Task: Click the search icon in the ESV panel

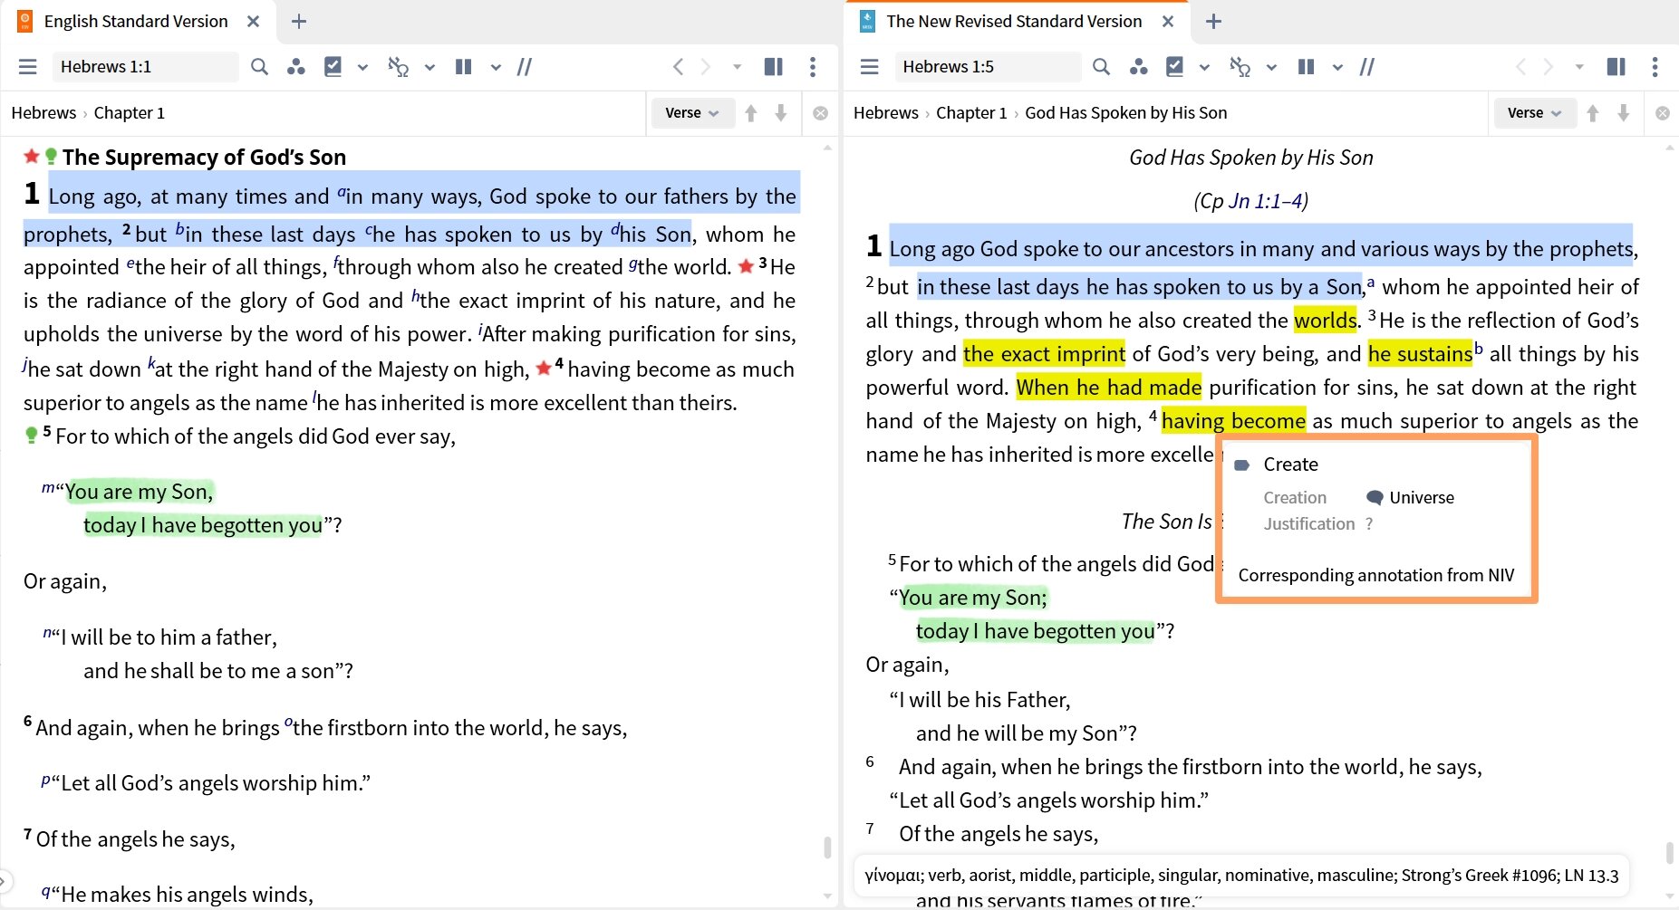Action: pyautogui.click(x=259, y=67)
